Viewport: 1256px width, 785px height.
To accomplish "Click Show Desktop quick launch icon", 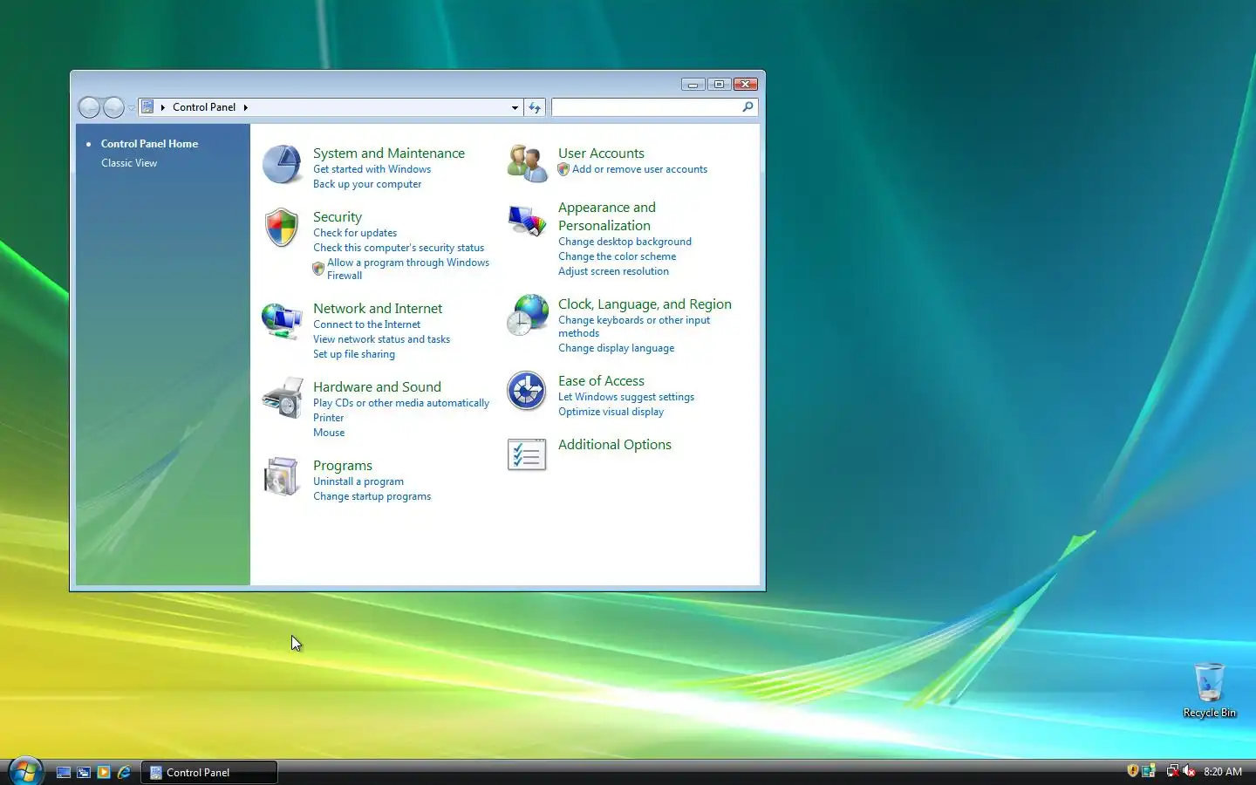I will (x=64, y=772).
